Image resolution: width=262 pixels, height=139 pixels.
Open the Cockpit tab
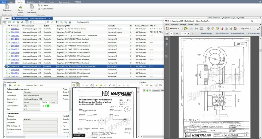click(7, 18)
